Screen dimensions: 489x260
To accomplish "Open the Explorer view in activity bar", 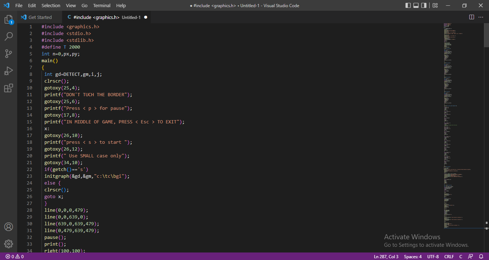I will click(9, 20).
